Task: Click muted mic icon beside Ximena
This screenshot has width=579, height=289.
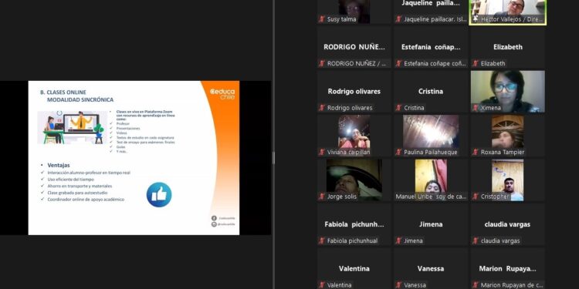Action: 476,108
